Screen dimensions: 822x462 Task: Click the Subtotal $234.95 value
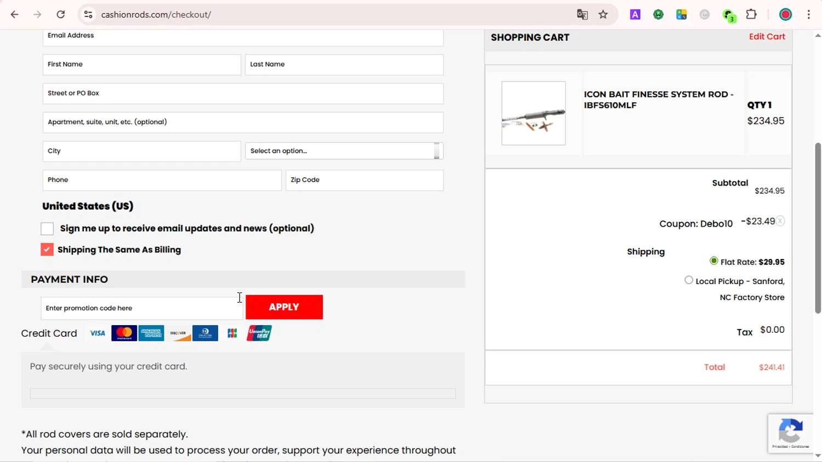tap(769, 191)
